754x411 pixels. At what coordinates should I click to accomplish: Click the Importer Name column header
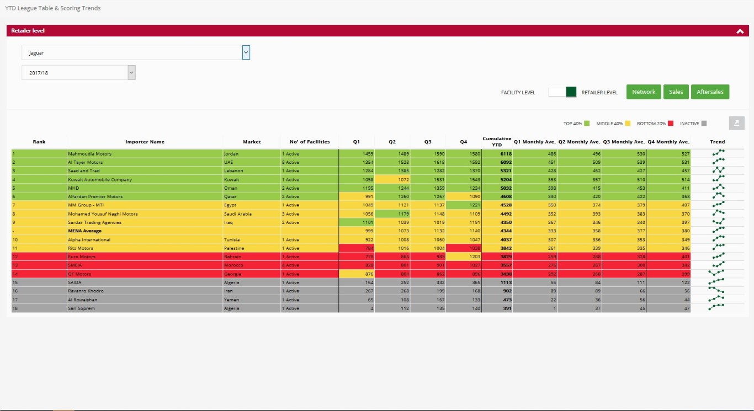click(145, 142)
